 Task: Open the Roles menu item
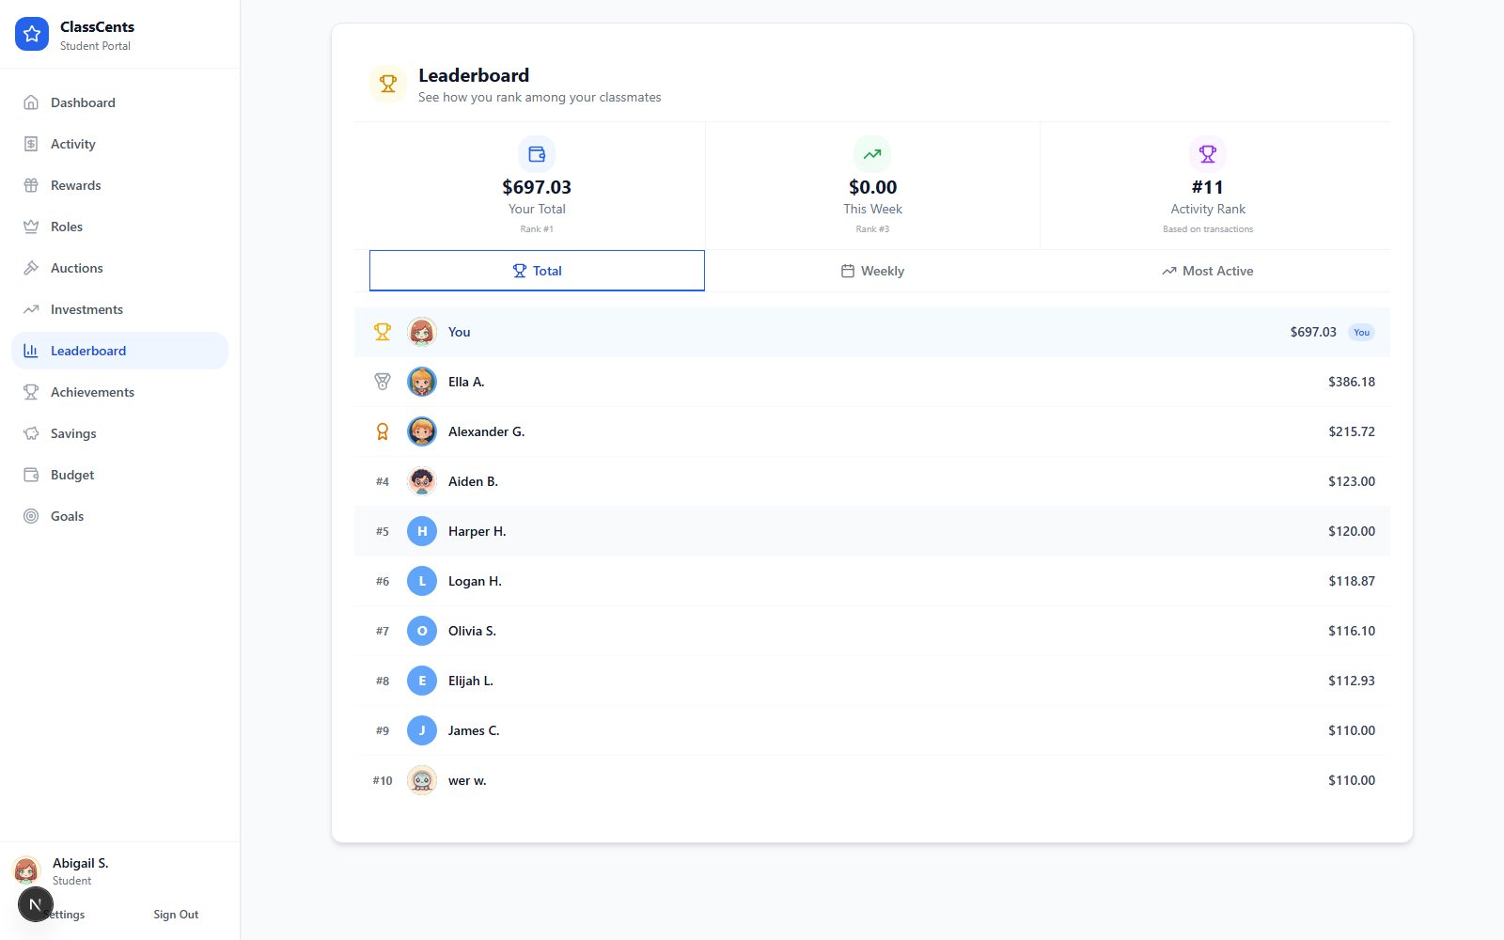[119, 227]
